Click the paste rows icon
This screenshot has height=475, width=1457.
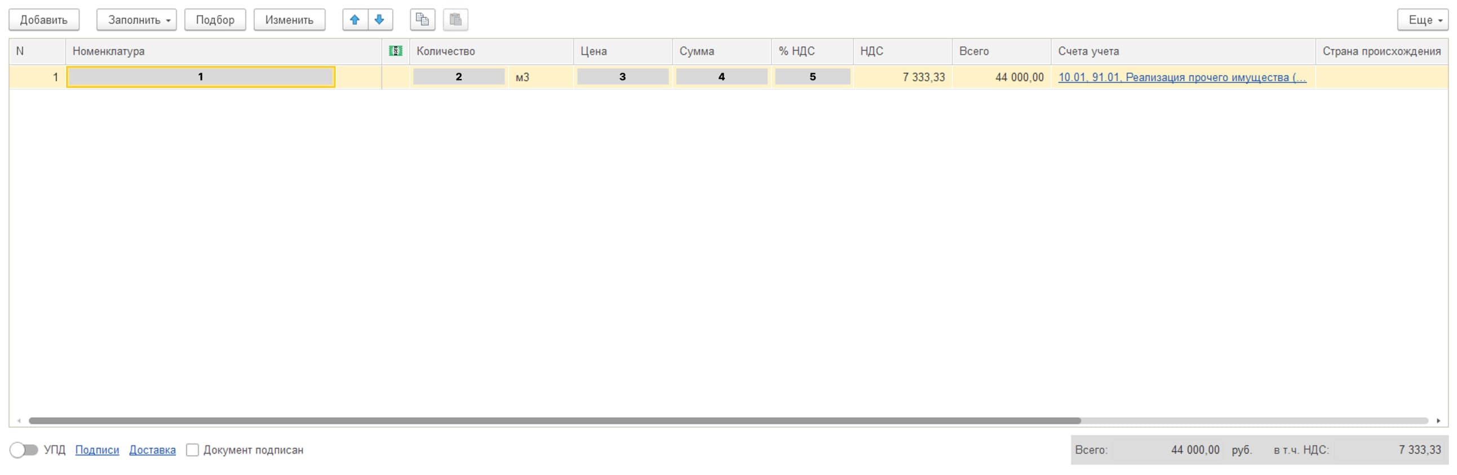tap(455, 20)
